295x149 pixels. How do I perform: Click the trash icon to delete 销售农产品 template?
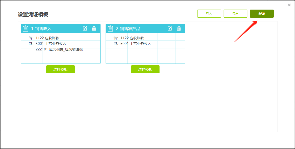179,28
